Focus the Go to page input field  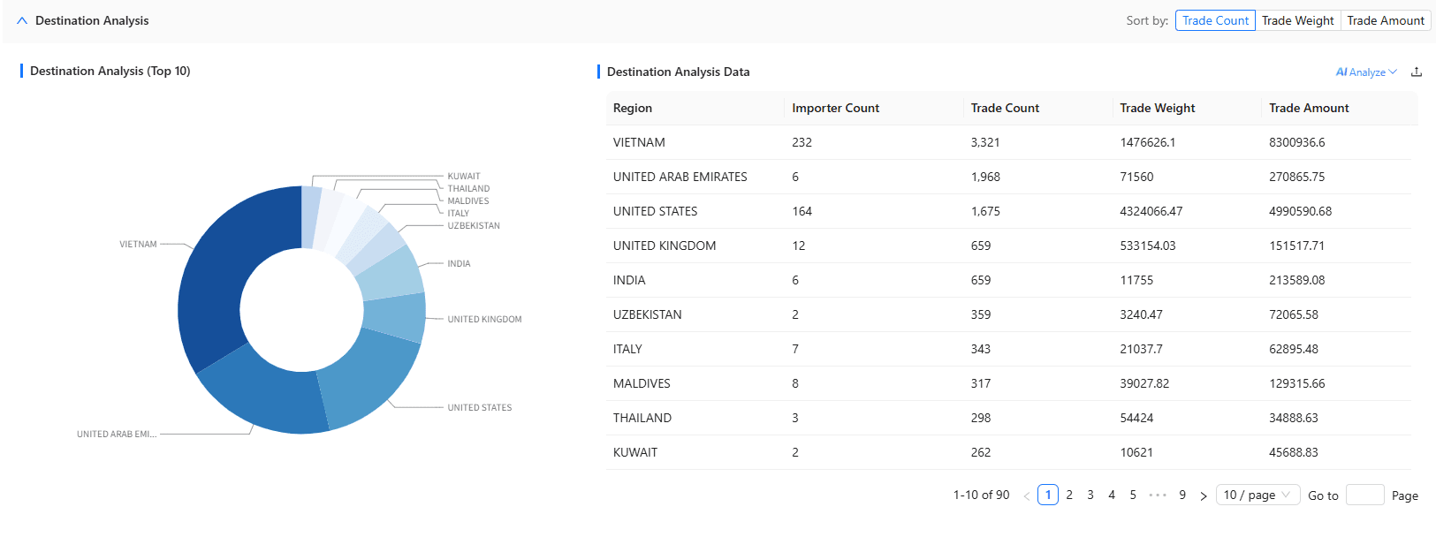(1364, 495)
